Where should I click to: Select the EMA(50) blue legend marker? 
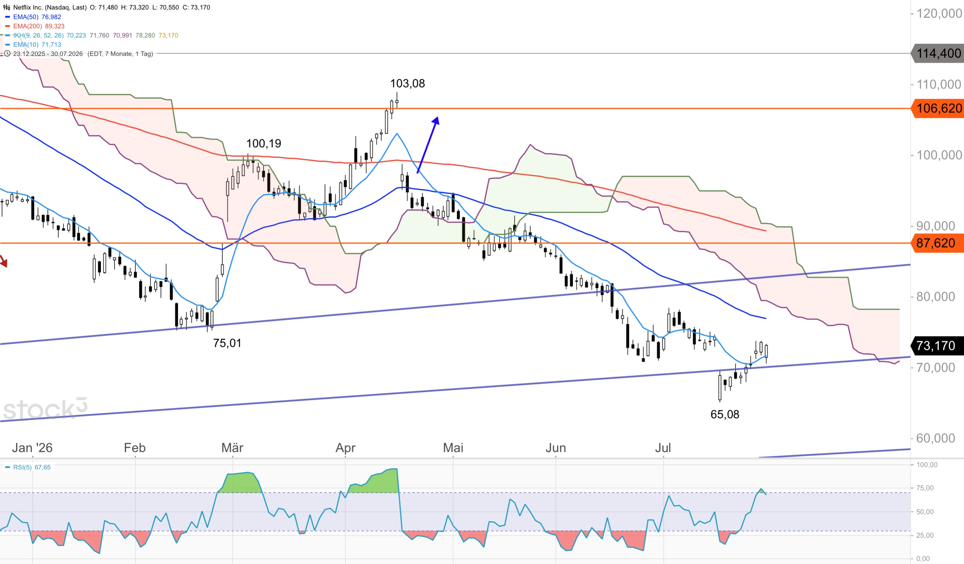point(7,17)
